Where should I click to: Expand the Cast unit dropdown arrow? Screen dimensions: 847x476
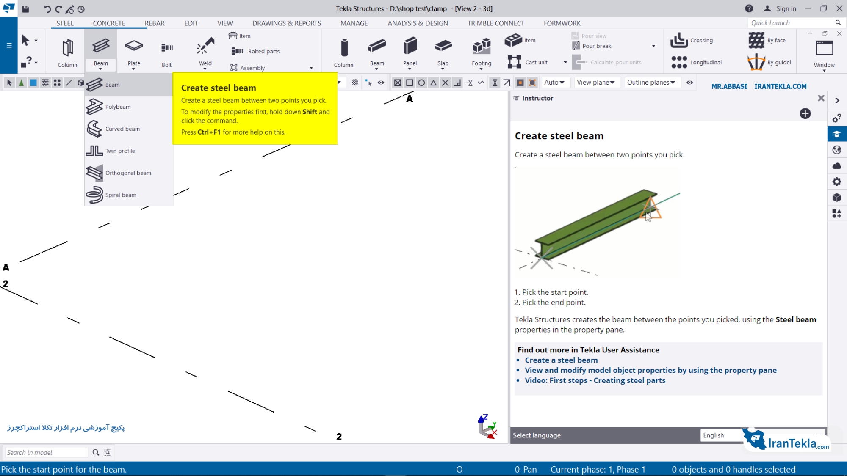(565, 62)
